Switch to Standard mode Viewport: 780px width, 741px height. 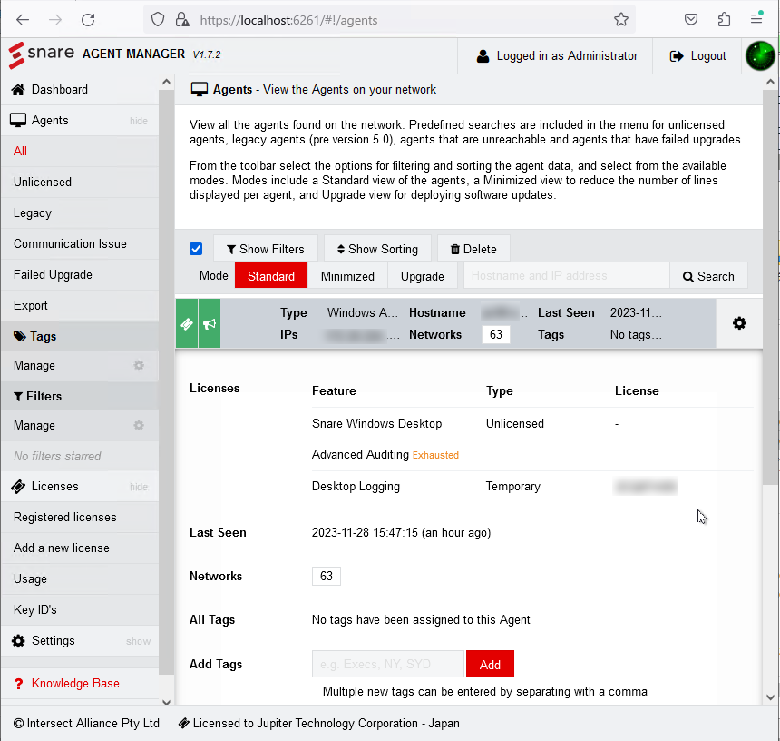pos(271,276)
